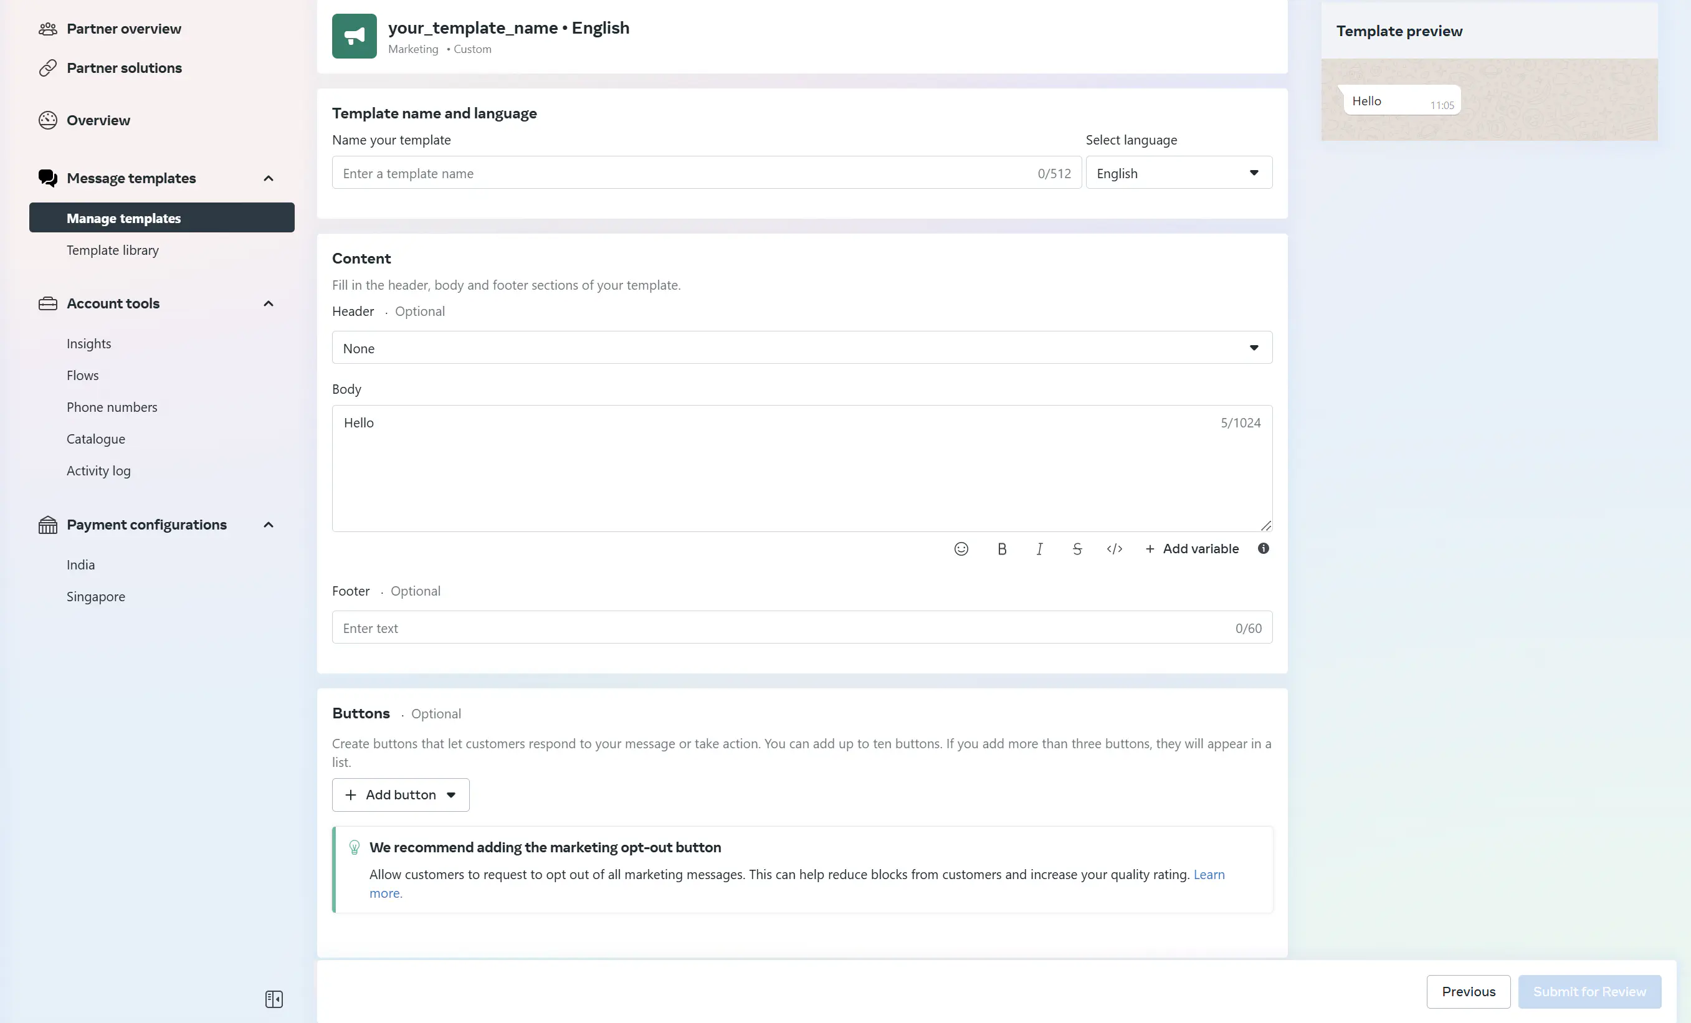
Task: Toggle italic formatting in body
Action: (1039, 548)
